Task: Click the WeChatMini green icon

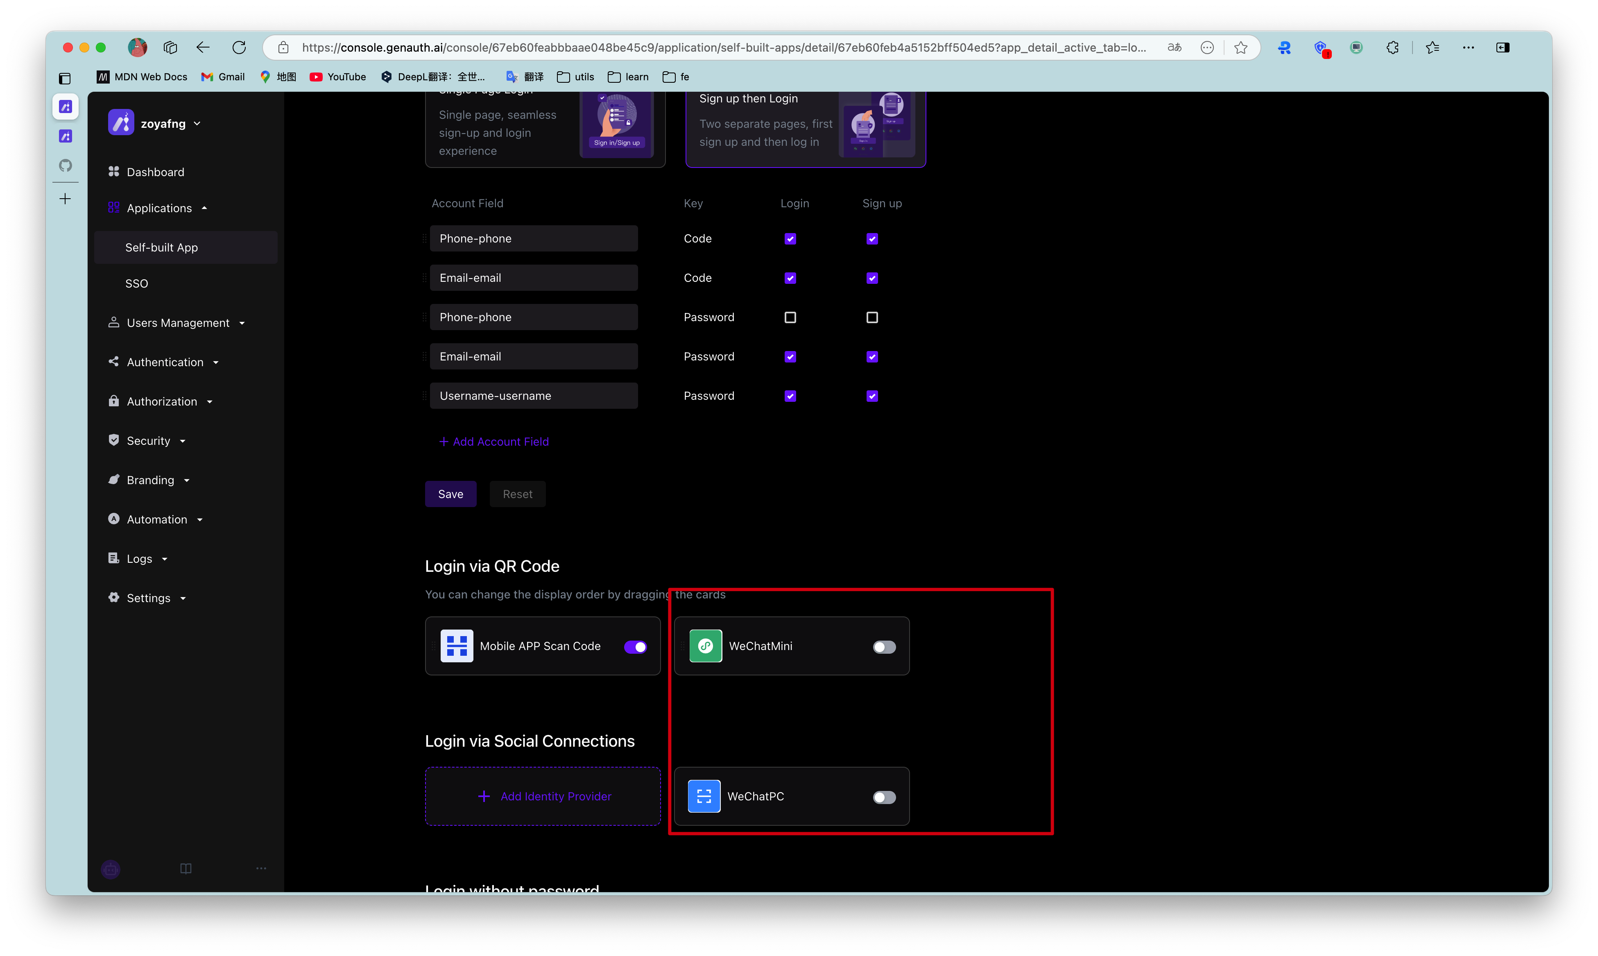Action: tap(705, 646)
